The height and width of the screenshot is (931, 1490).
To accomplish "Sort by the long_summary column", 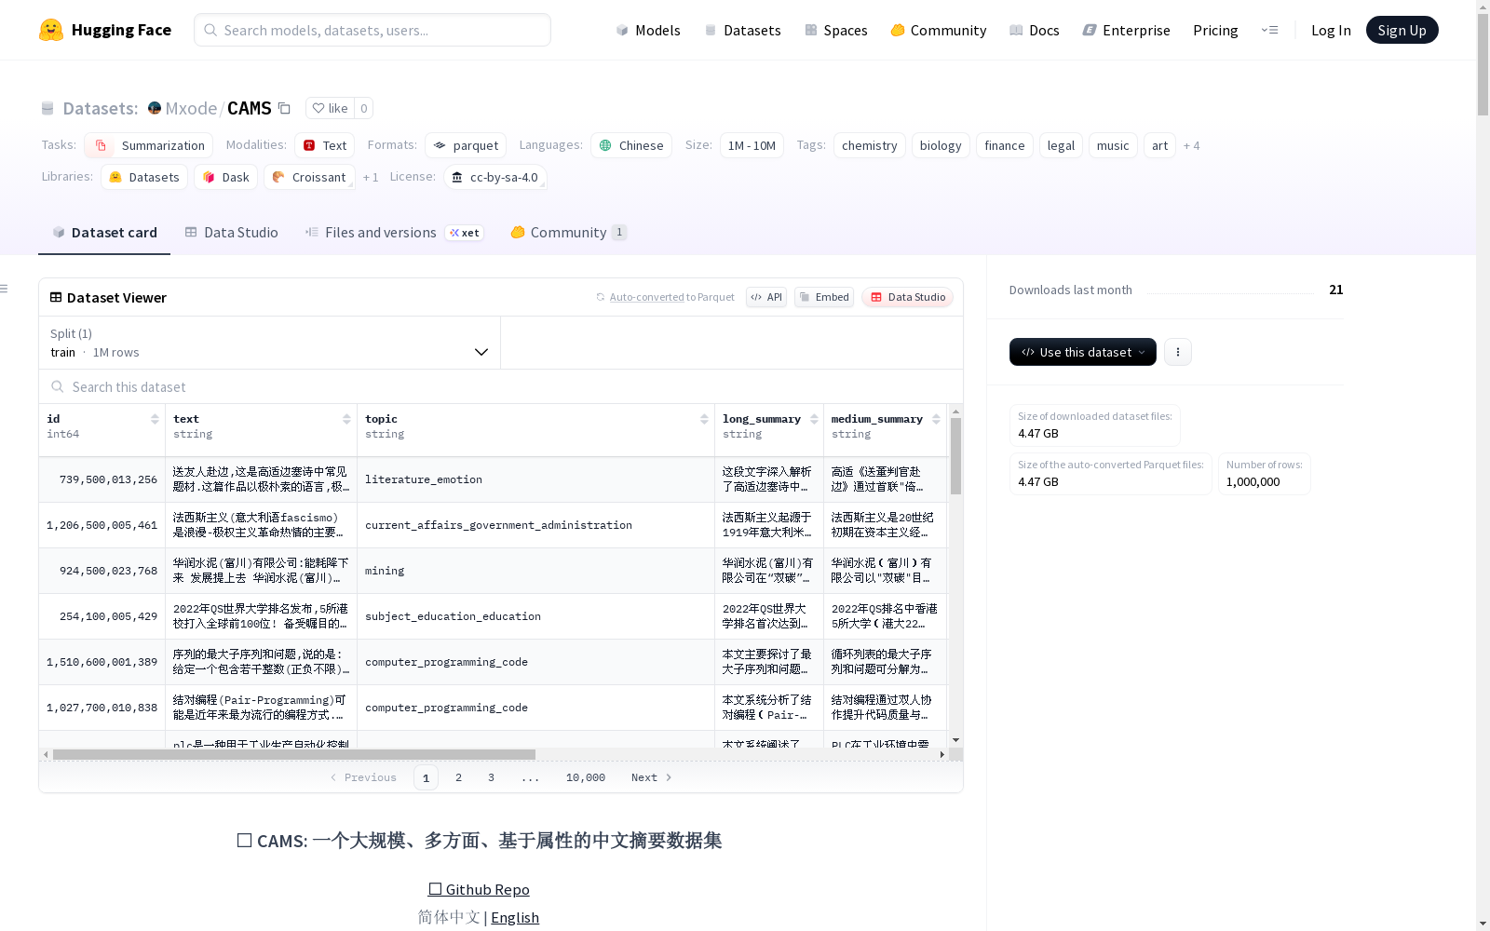I will click(x=814, y=419).
